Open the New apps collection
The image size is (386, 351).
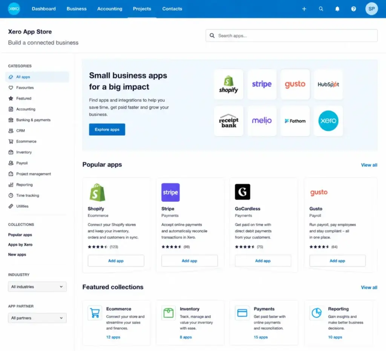point(17,254)
